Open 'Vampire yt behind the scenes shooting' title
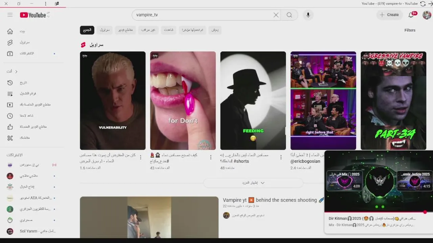433x243 pixels. coord(273,200)
